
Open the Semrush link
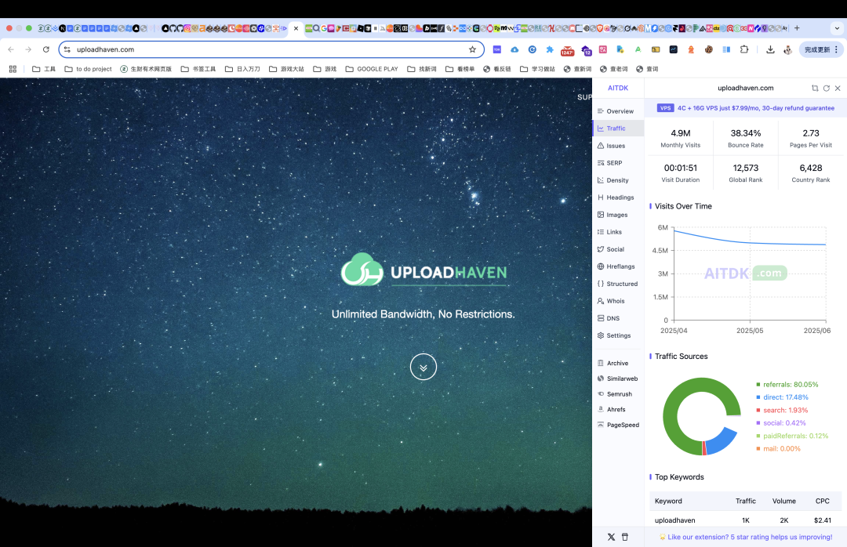pos(615,394)
